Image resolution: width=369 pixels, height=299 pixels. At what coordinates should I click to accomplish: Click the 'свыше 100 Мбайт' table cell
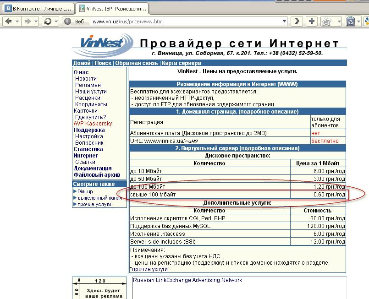(x=209, y=195)
